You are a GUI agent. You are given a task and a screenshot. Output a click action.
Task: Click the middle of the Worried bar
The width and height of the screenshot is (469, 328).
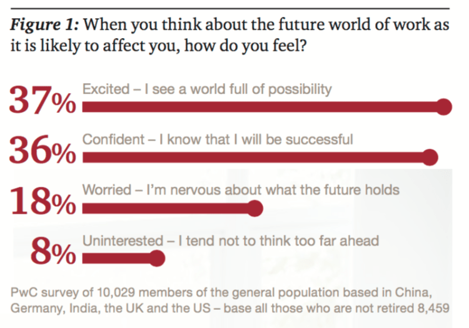[168, 208]
